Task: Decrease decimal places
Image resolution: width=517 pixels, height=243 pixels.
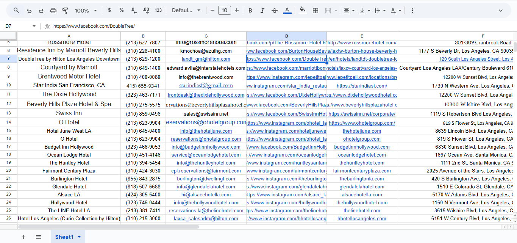Action: click(133, 10)
